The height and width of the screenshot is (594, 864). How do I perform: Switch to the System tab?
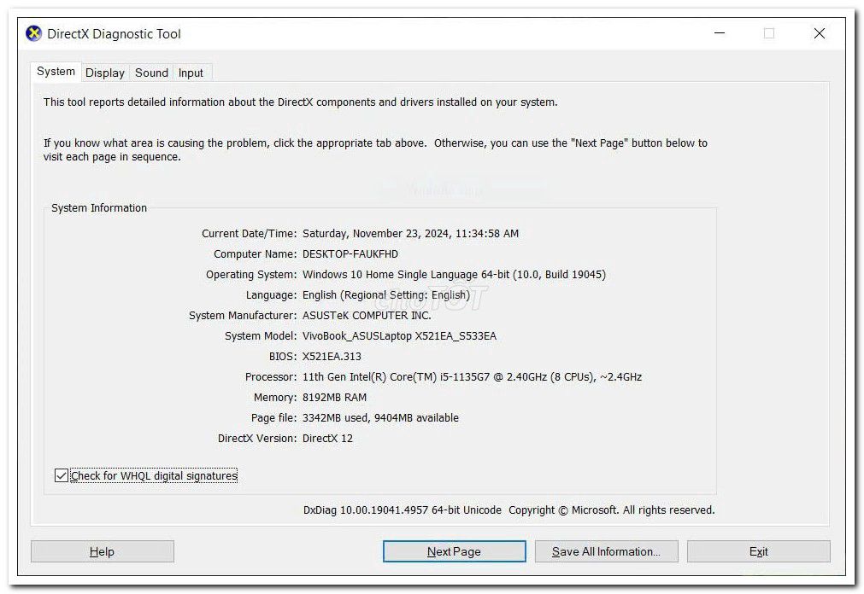[56, 72]
